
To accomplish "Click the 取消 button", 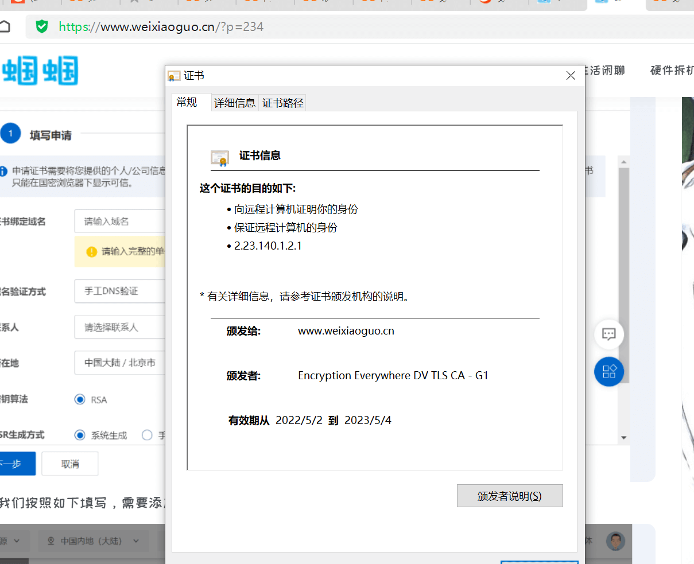I will click(70, 464).
